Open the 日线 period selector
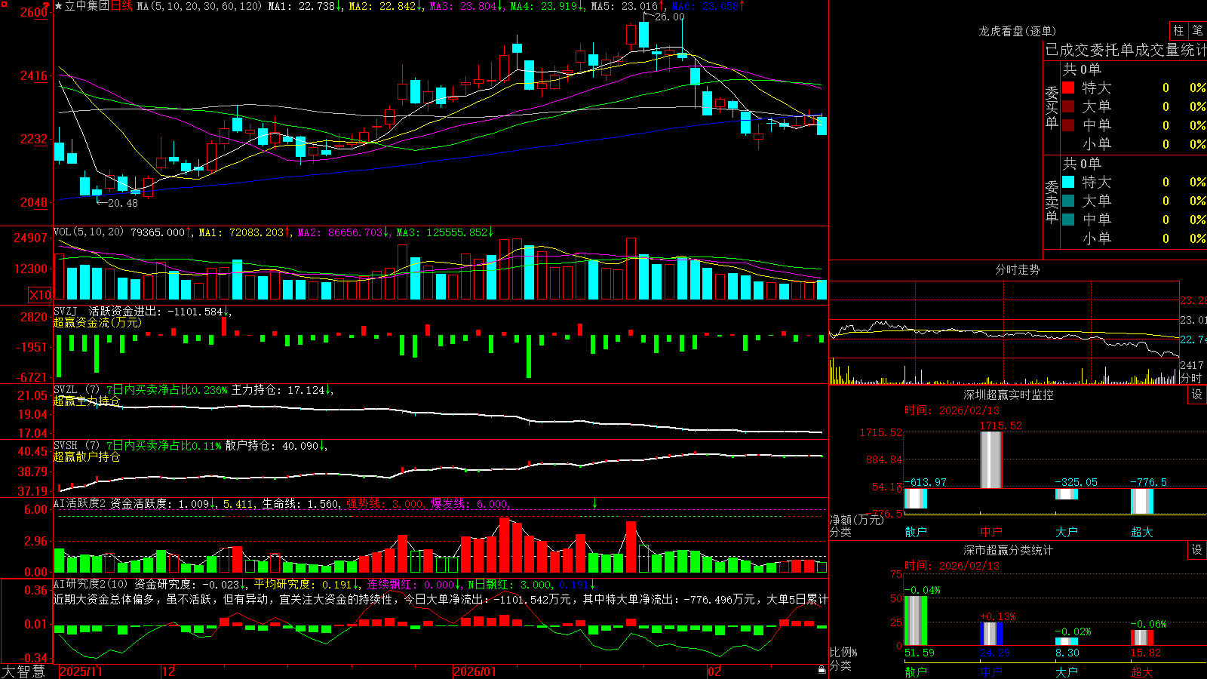 [x=121, y=6]
